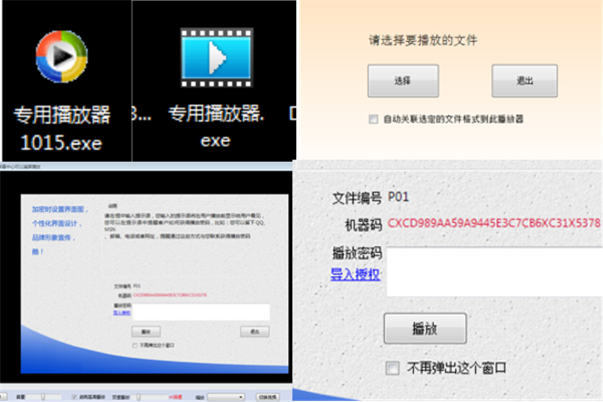This screenshot has height=402, width=603.
Task: Click the rightmost button in bottom player bar
Action: click(268, 397)
